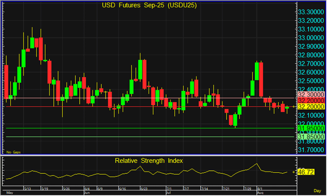Click the yellow 46.72 RSI value label
The width and height of the screenshot is (327, 196).
click(306, 172)
